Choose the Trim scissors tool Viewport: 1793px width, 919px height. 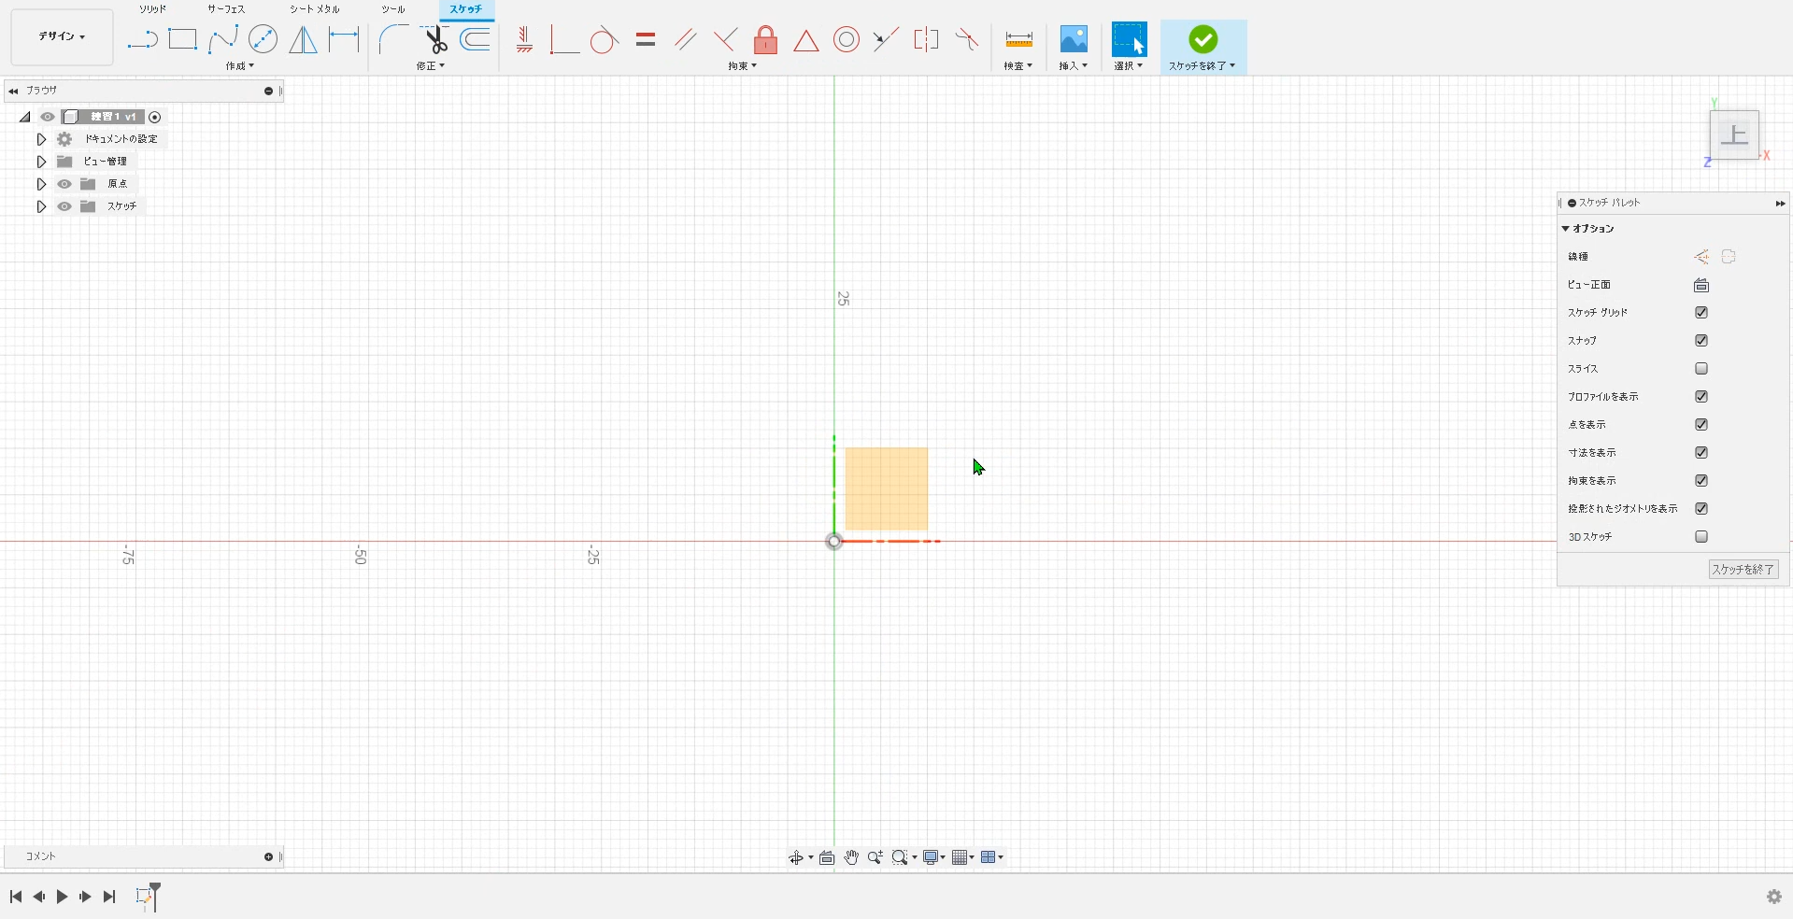click(435, 39)
